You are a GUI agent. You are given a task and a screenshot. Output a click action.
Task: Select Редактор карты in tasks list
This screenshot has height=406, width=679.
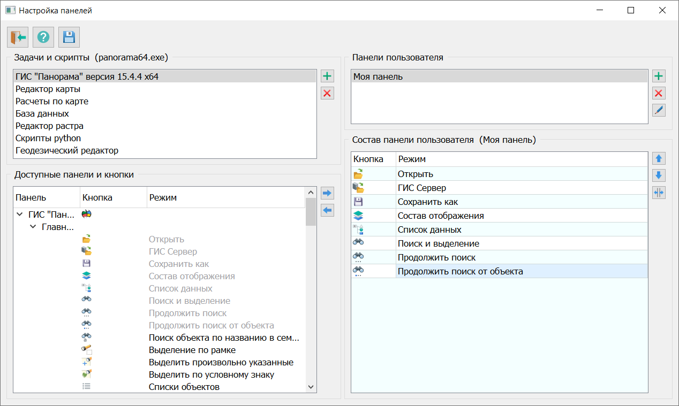click(48, 89)
